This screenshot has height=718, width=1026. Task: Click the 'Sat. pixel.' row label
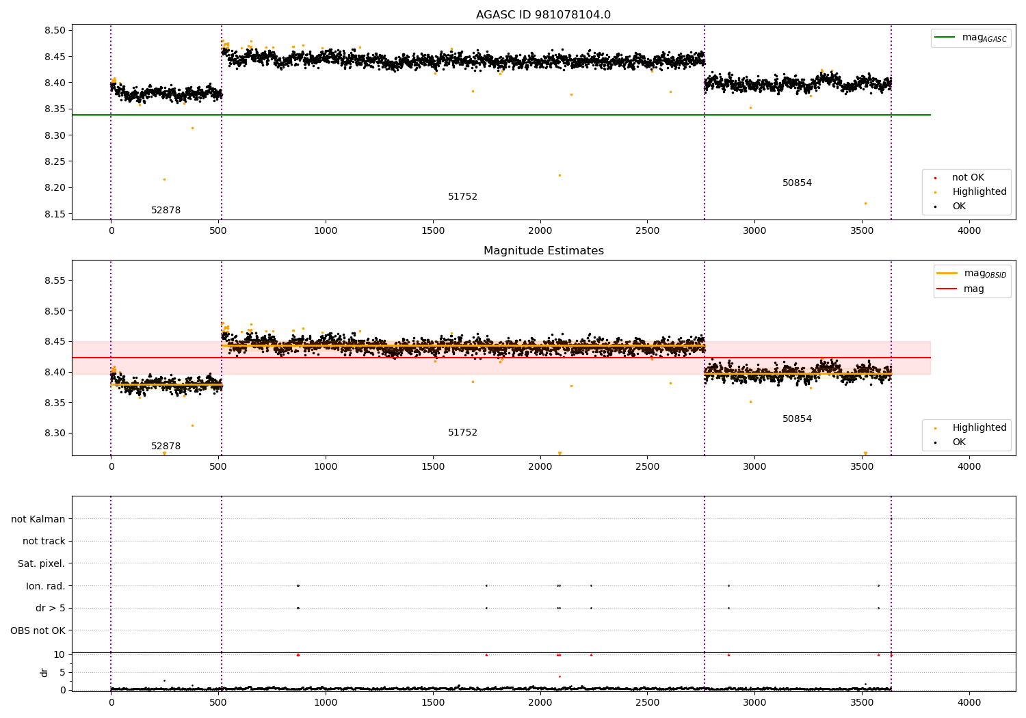pyautogui.click(x=42, y=564)
